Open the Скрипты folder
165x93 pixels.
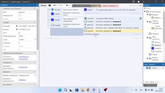pyautogui.click(x=154, y=34)
